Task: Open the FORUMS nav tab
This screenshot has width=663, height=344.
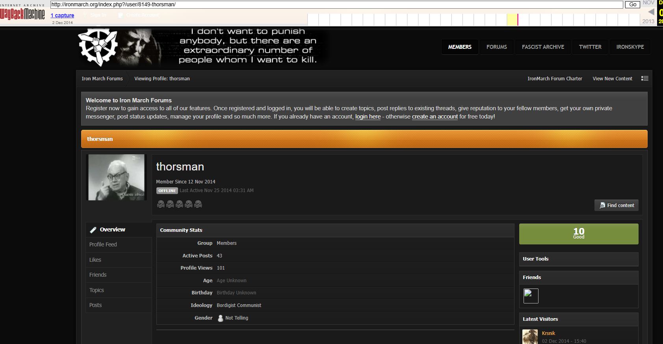Action: click(496, 47)
